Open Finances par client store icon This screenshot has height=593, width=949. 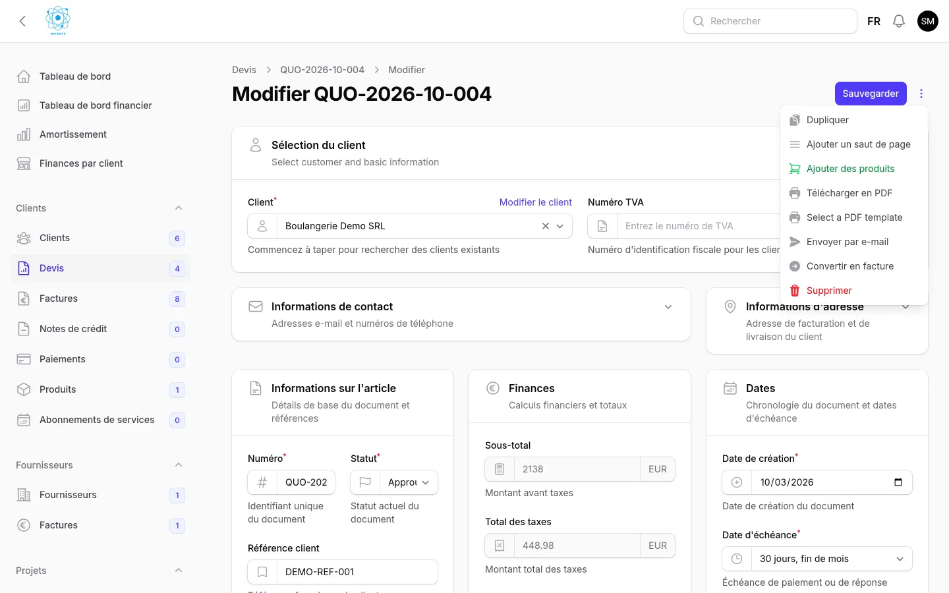[24, 163]
